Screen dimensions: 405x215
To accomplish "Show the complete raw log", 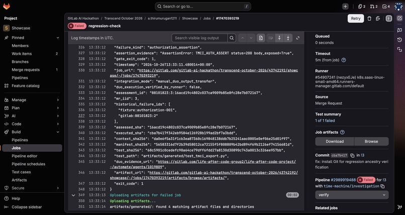I will (x=261, y=38).
